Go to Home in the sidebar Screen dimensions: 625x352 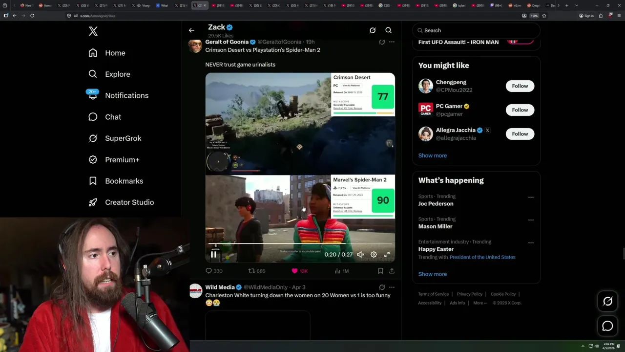point(107,53)
